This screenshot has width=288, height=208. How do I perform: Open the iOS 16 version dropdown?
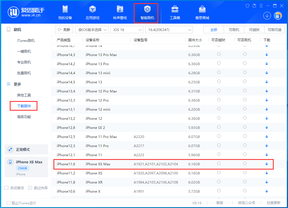127,29
